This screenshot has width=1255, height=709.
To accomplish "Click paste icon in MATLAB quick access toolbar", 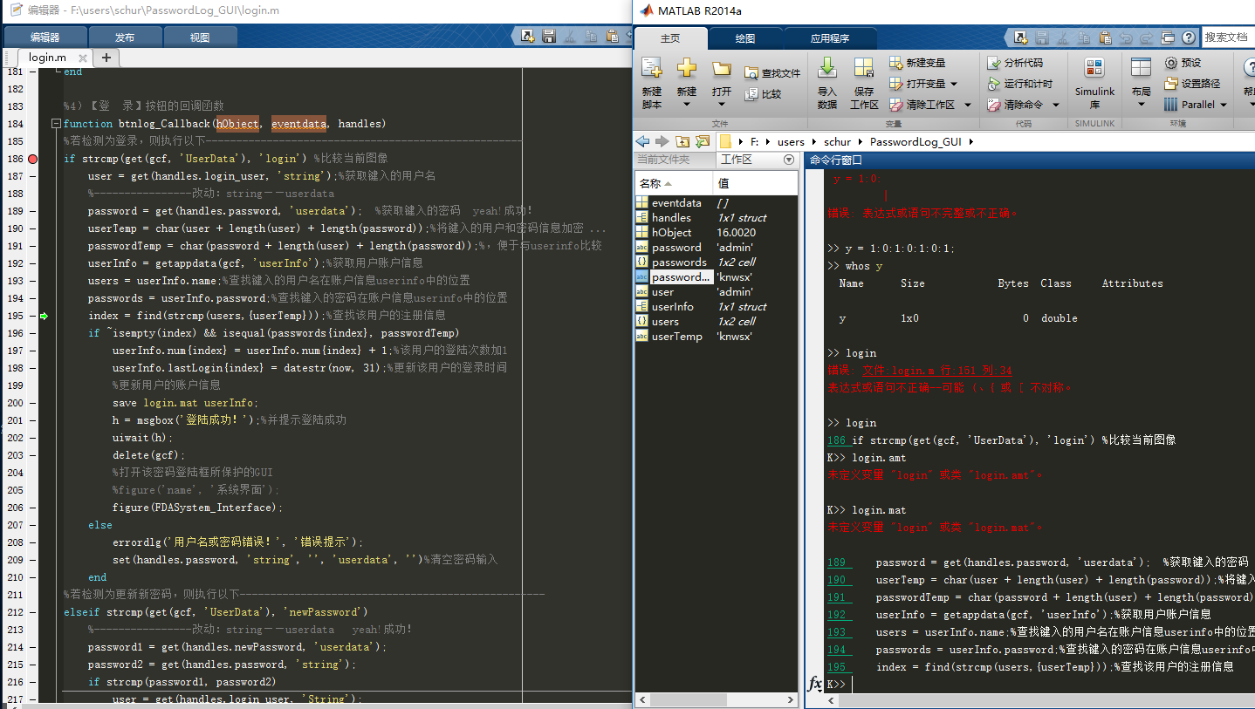I will [x=1105, y=37].
